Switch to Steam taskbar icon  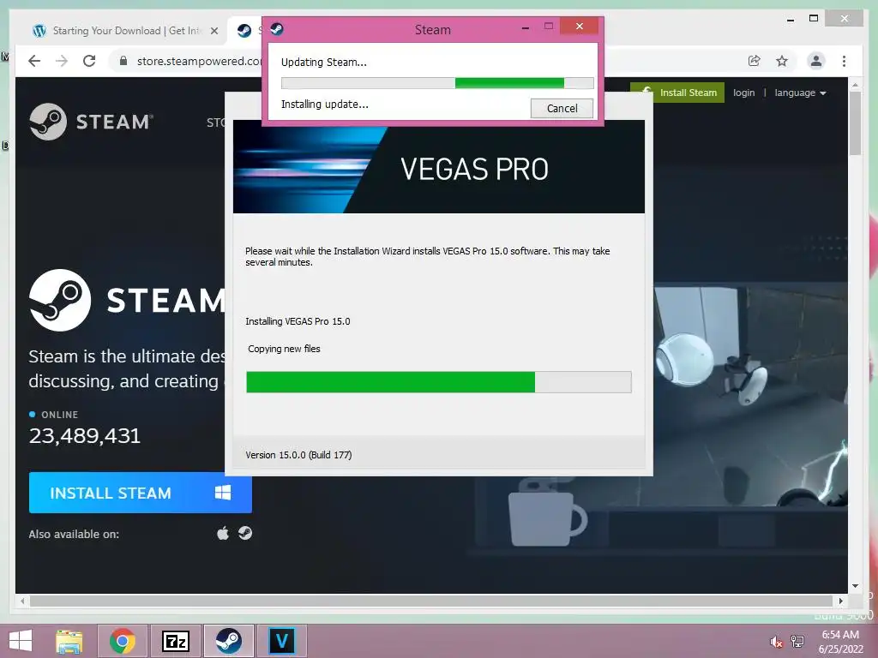tap(228, 641)
